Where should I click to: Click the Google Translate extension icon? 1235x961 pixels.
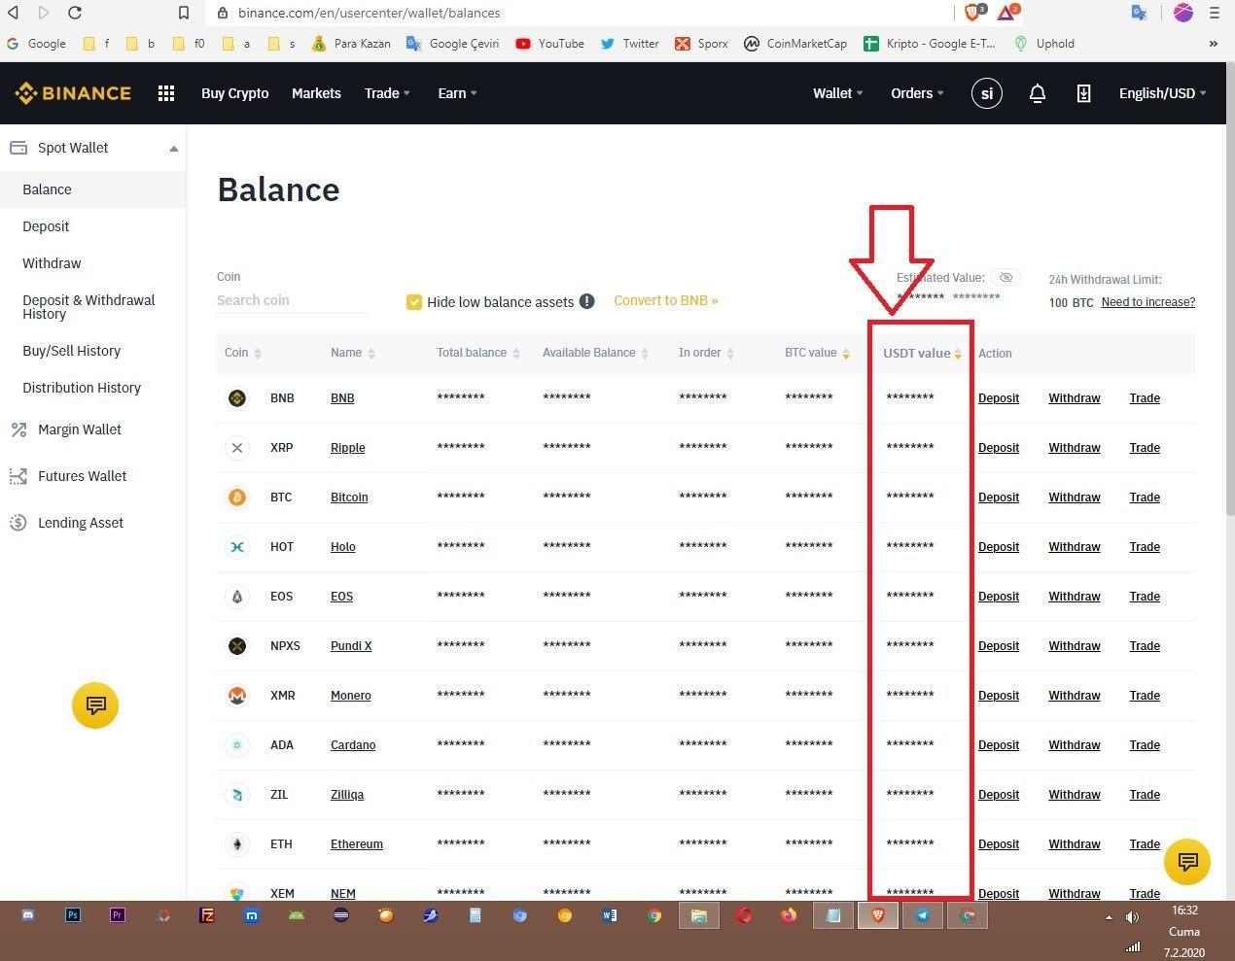pos(1140,13)
